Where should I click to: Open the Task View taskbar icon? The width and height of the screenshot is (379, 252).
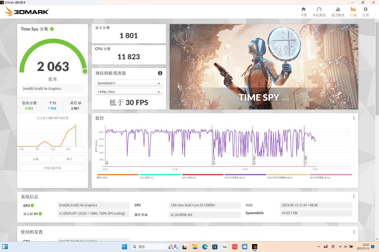(185, 247)
